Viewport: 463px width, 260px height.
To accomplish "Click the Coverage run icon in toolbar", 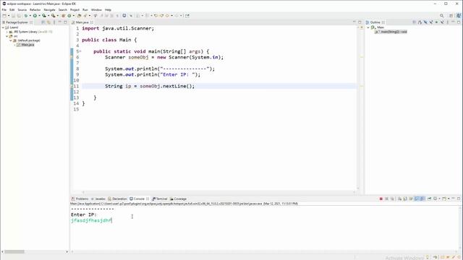I will (43, 16).
